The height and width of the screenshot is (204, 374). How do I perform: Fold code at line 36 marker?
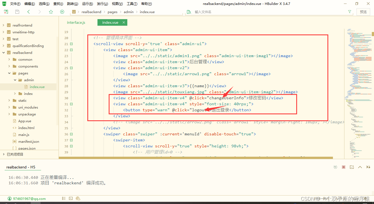71,134
